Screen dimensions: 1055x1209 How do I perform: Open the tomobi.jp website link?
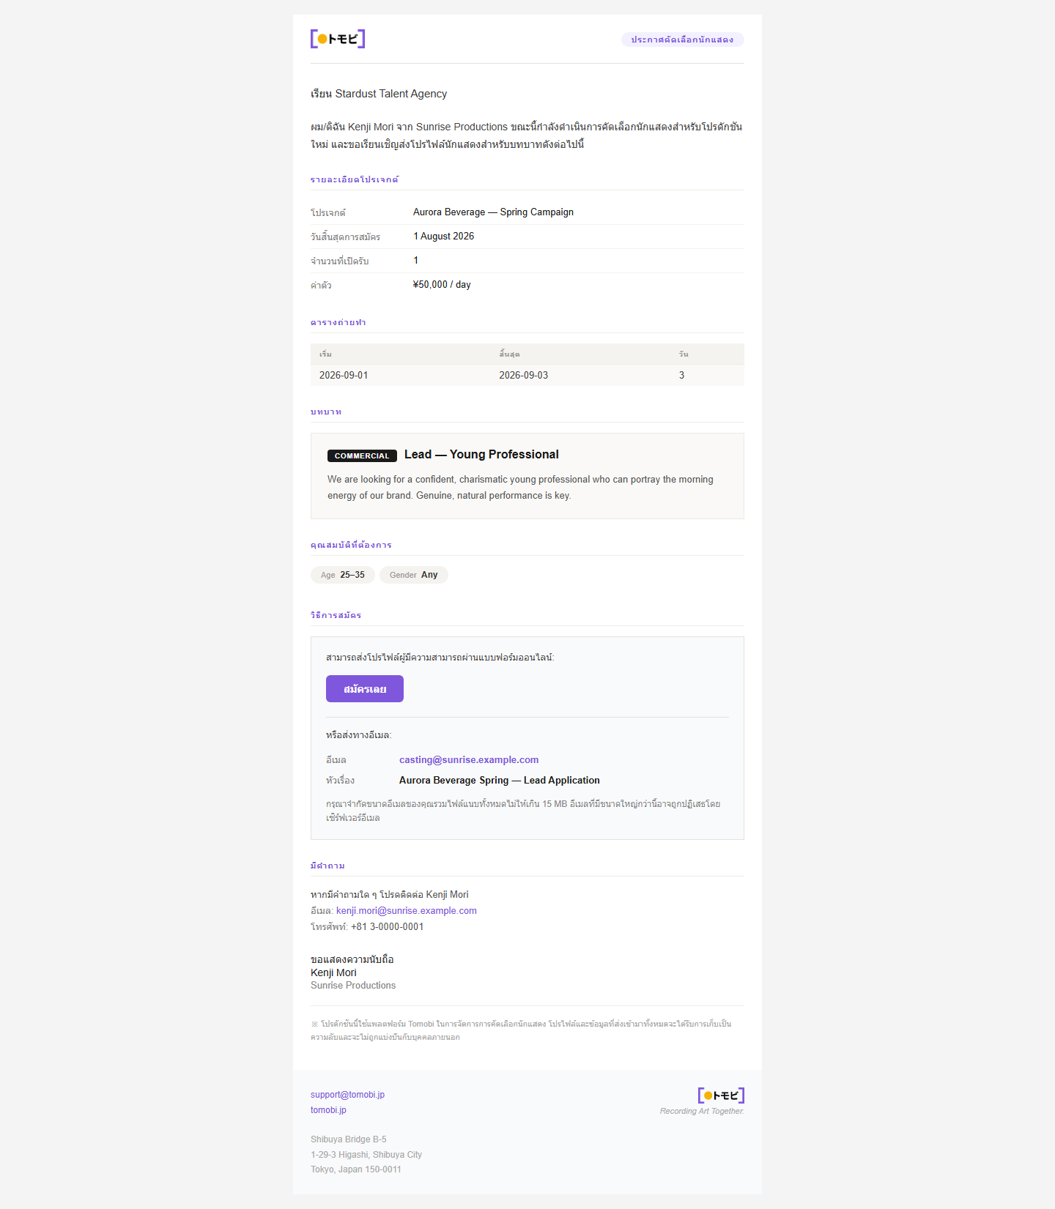click(x=328, y=1110)
